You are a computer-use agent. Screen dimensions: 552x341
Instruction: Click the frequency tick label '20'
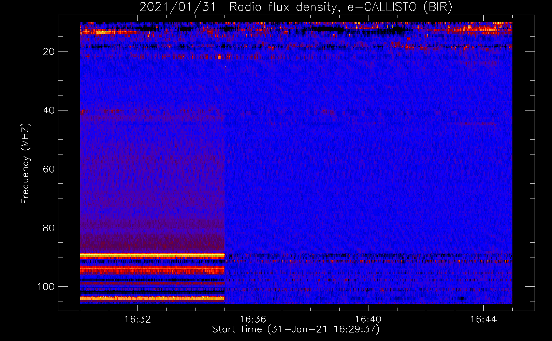pyautogui.click(x=49, y=51)
